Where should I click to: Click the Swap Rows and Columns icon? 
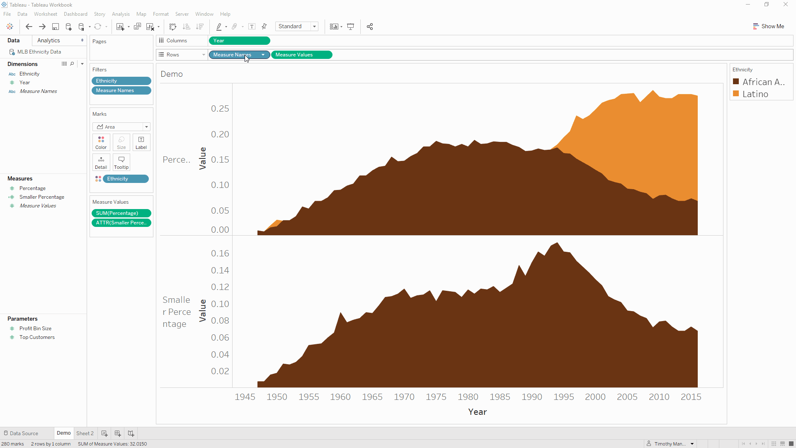pyautogui.click(x=173, y=27)
